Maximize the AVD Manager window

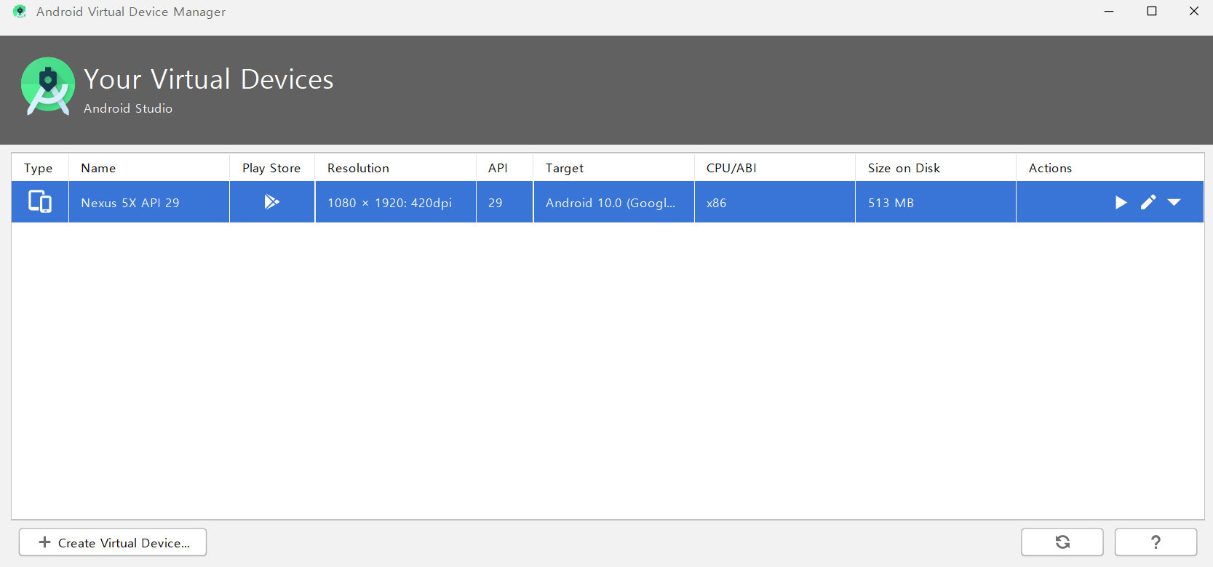tap(1152, 12)
